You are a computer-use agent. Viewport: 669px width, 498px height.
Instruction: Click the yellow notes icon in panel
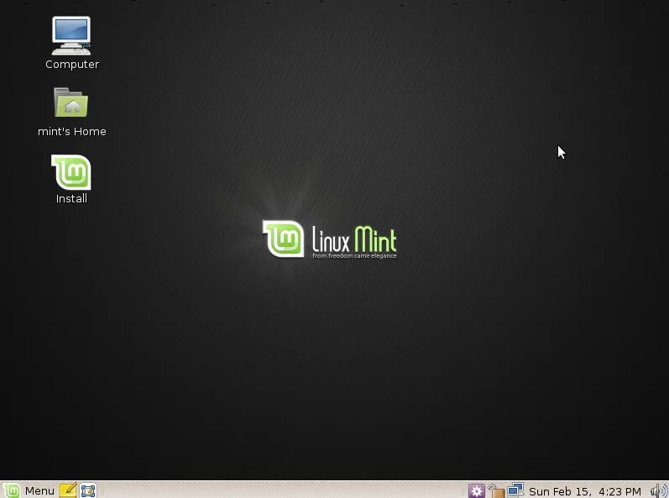point(68,490)
